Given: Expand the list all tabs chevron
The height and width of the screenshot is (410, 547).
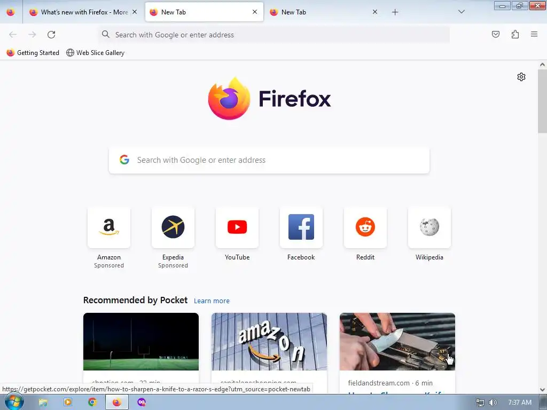Looking at the screenshot, I should coord(461,12).
